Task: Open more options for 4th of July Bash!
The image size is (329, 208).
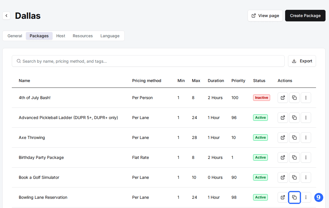Action: coord(306,98)
